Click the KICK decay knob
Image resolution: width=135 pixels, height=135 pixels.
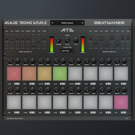(11, 61)
